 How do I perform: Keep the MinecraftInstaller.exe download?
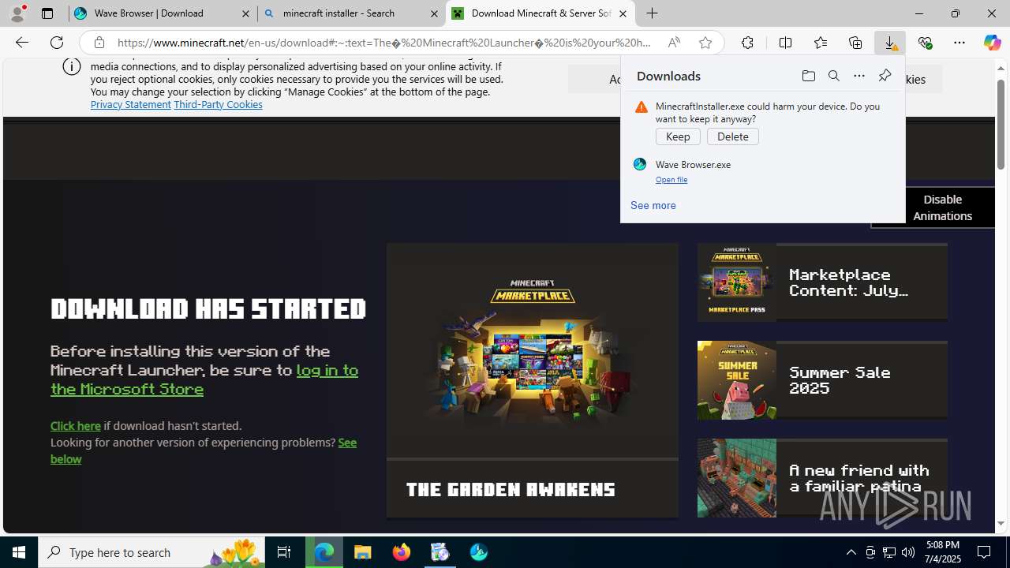click(x=678, y=136)
